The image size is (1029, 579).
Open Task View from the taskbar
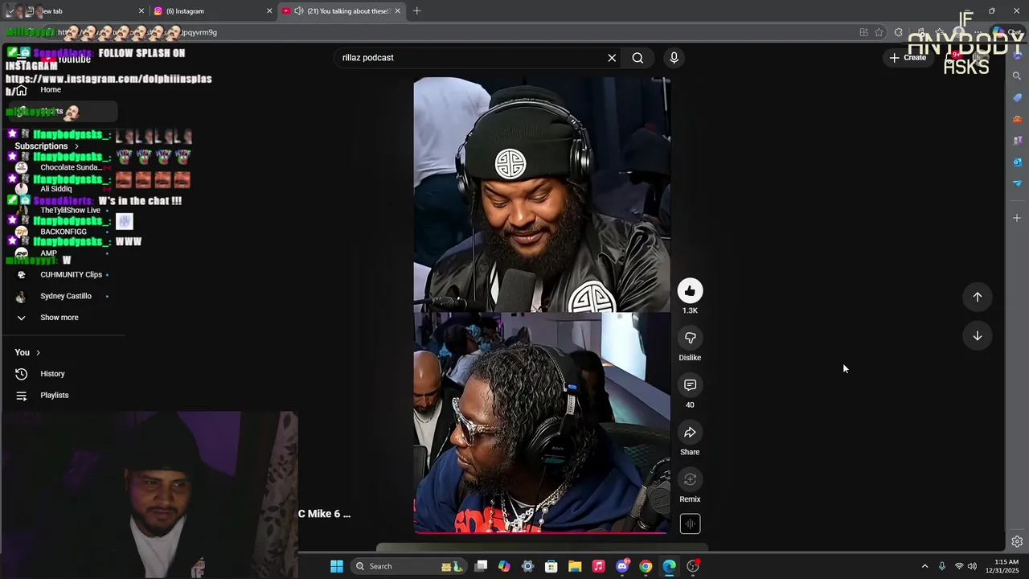(481, 566)
